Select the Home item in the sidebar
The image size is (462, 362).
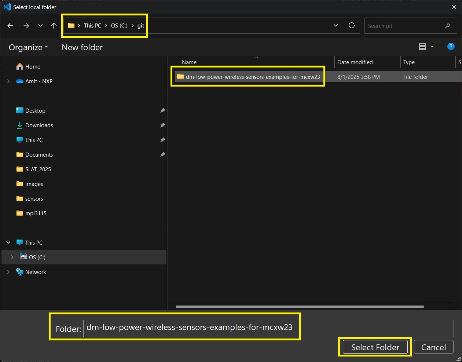(33, 67)
